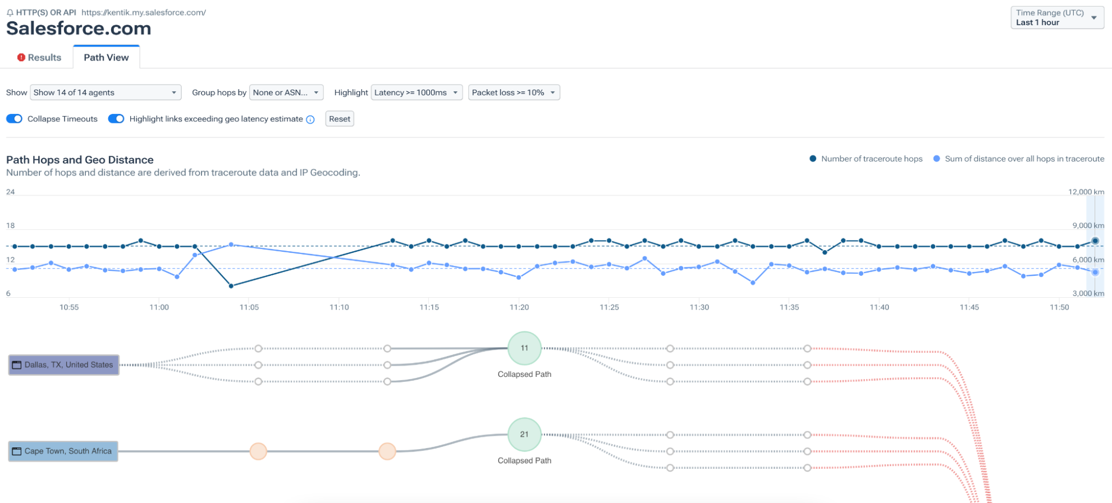Click the first orange hop after Cape Town

(x=258, y=451)
